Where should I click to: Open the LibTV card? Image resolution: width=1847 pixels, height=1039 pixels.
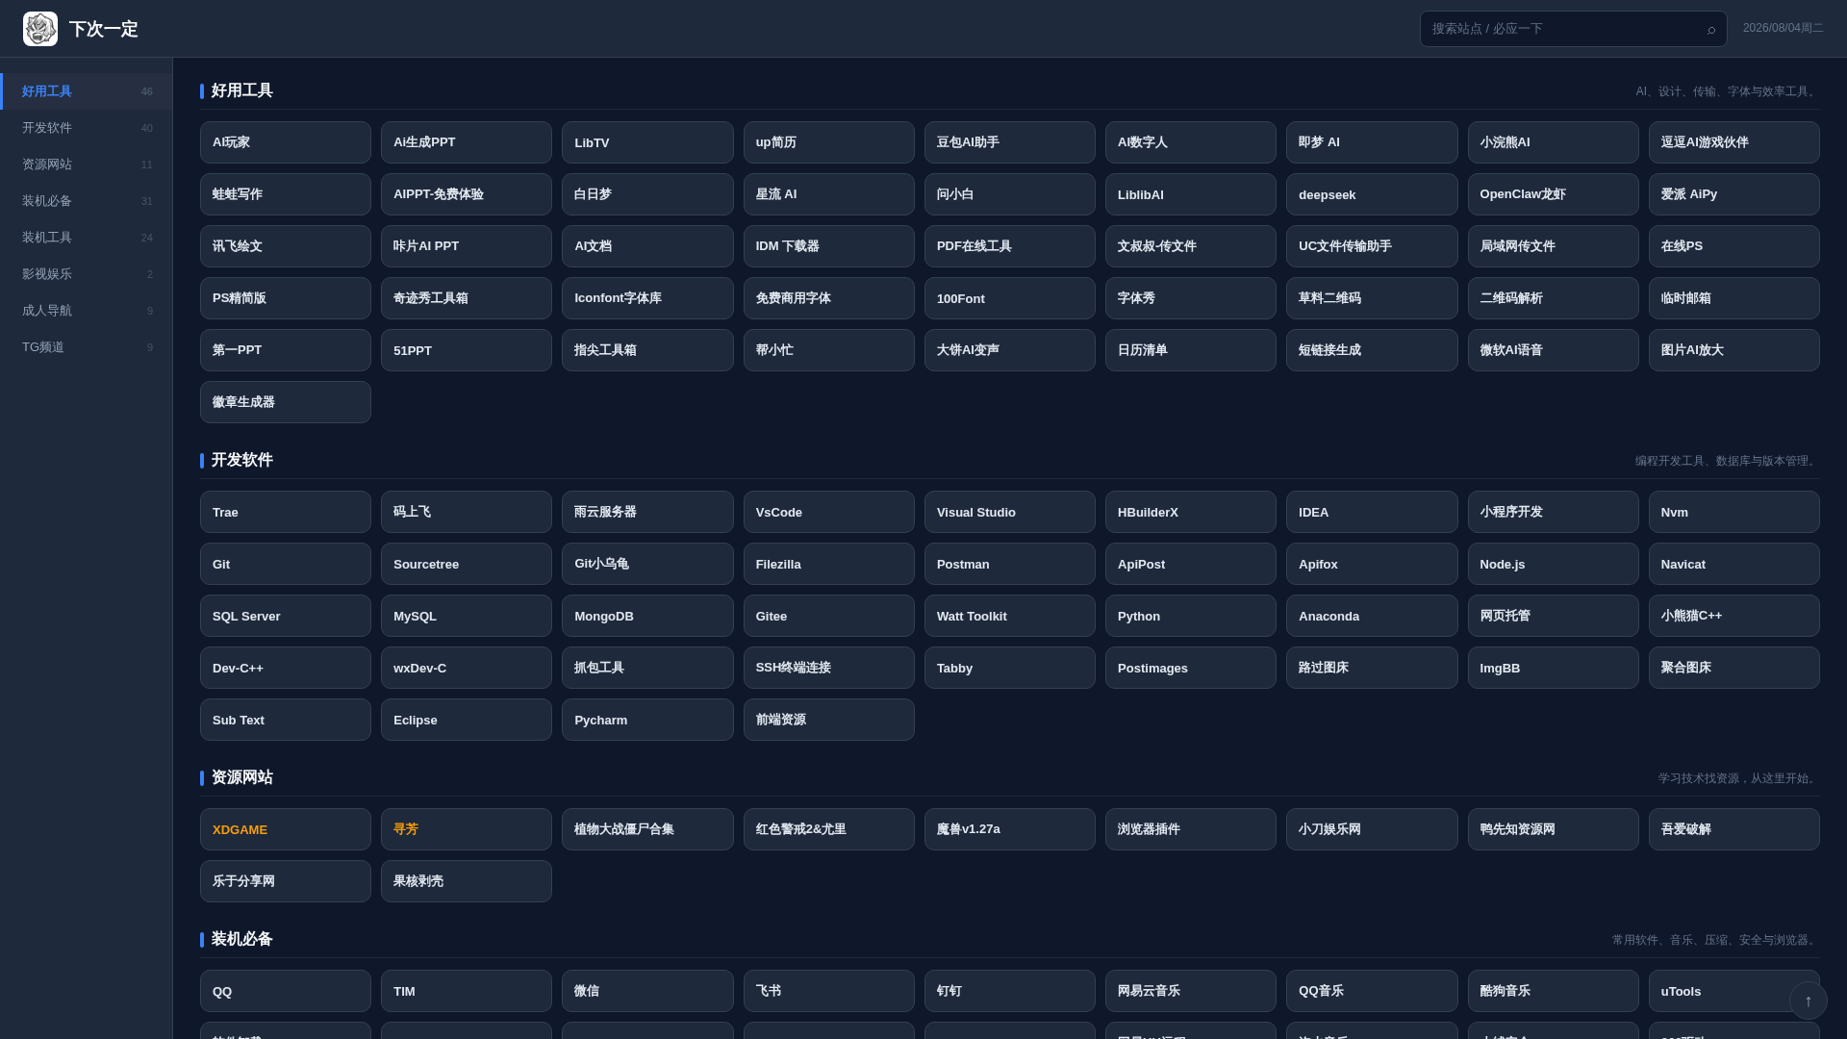(647, 142)
